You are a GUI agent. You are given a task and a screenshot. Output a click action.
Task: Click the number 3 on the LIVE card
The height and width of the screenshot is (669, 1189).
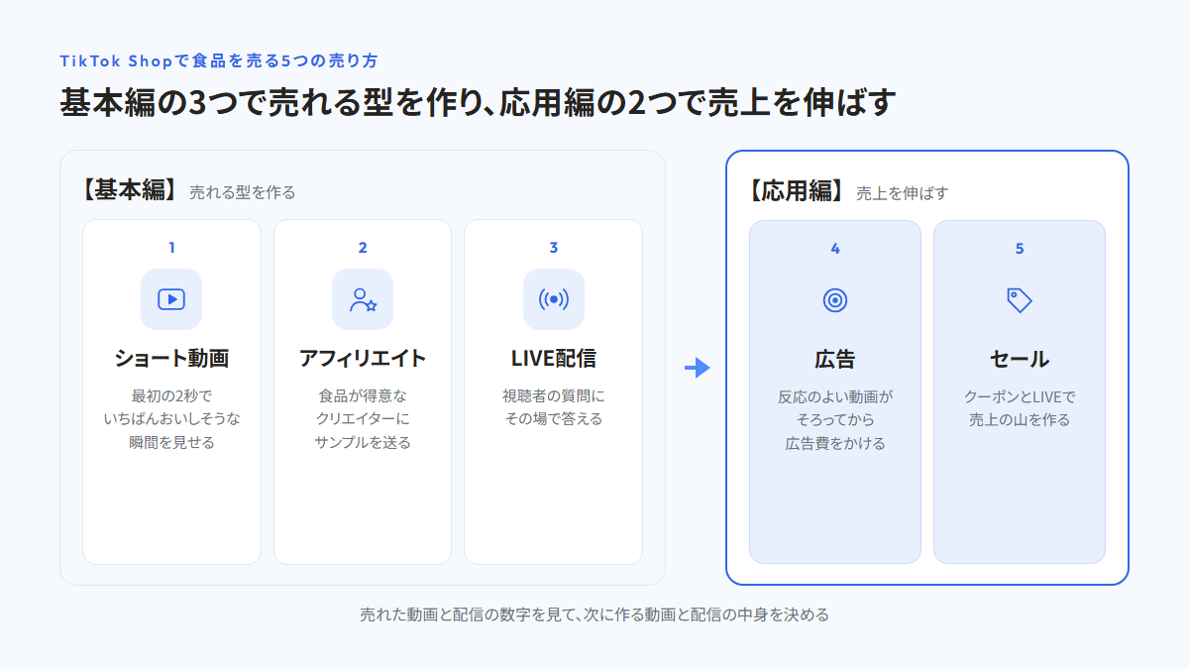554,248
